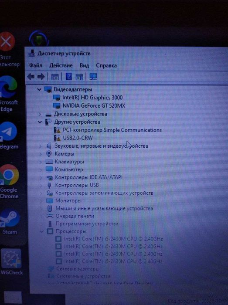The image size is (228, 305).
Task: Click the warning icon beside USB2.0-CRW
Action: 57,138
